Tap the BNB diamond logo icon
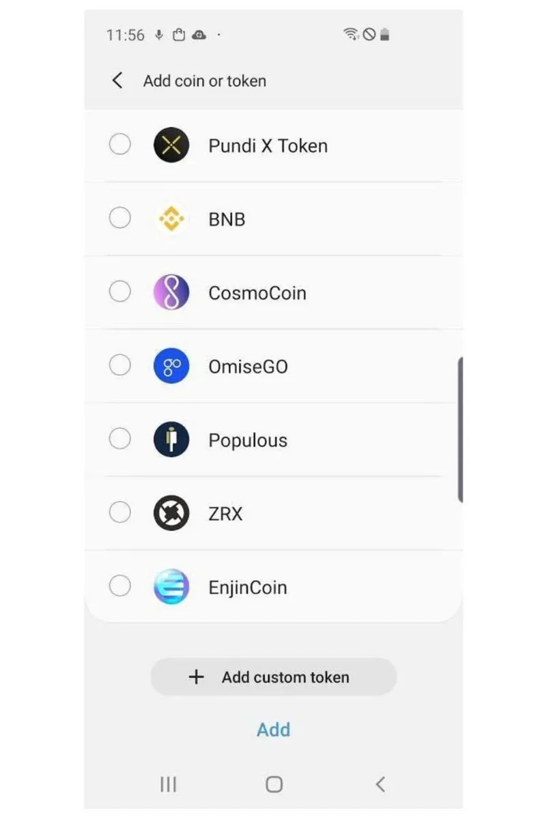Image resolution: width=540 pixels, height=819 pixels. (x=171, y=218)
